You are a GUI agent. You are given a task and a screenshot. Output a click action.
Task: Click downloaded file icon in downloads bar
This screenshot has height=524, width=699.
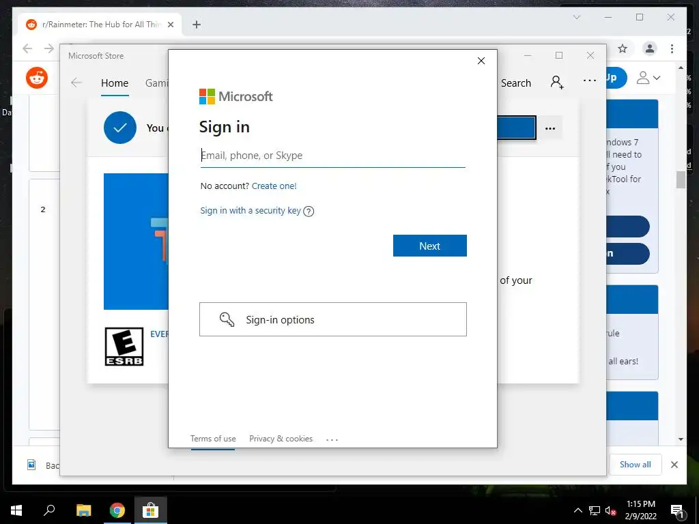pyautogui.click(x=31, y=465)
